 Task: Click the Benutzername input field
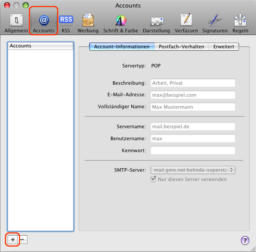(193, 138)
